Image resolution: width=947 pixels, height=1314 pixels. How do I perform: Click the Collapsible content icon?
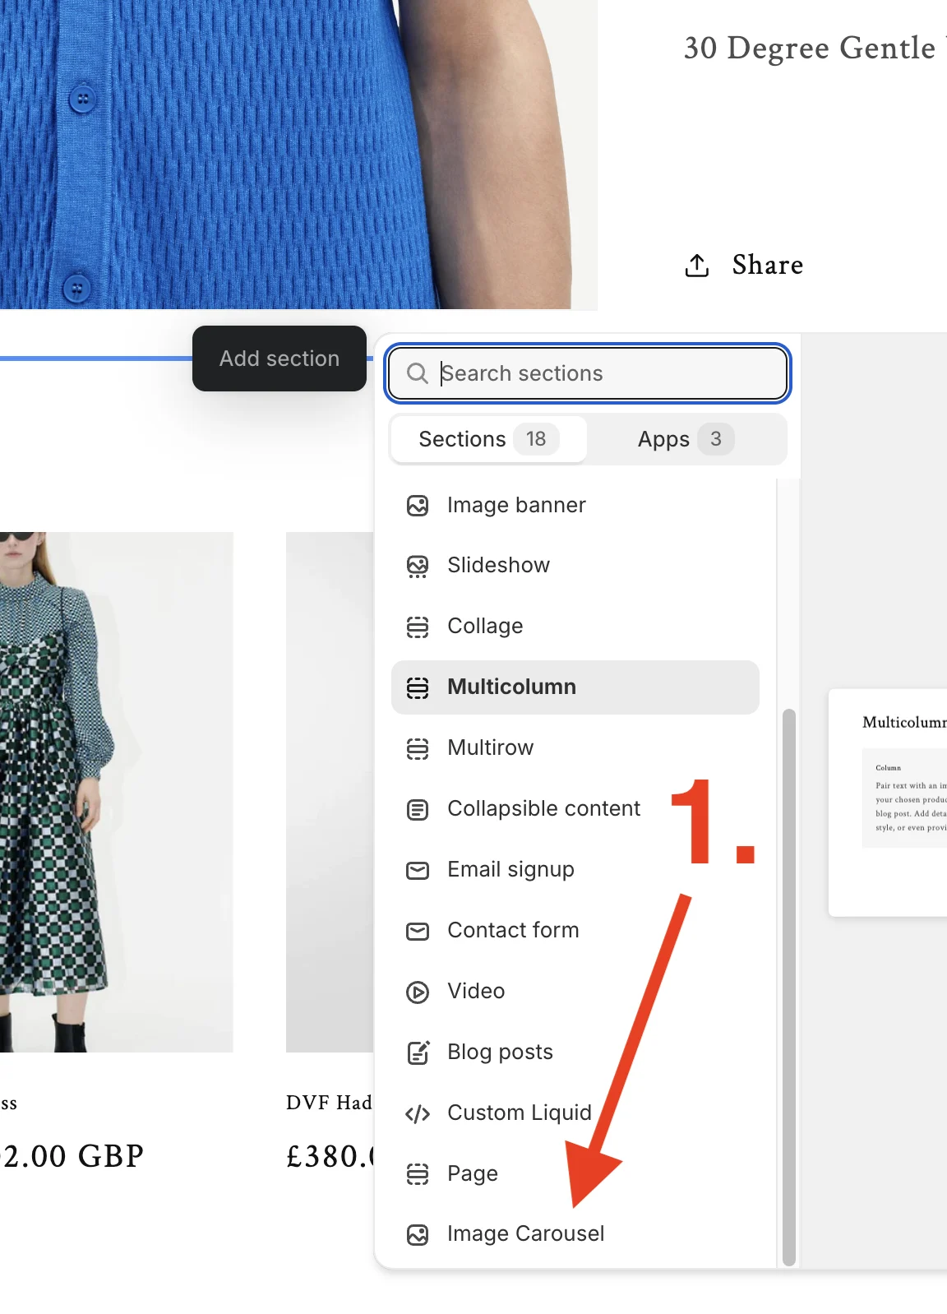(x=418, y=810)
